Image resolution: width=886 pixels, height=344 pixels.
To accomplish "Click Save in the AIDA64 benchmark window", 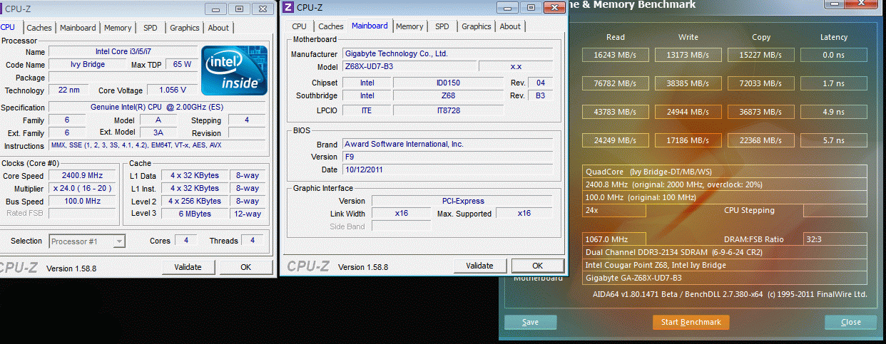I will tap(530, 322).
